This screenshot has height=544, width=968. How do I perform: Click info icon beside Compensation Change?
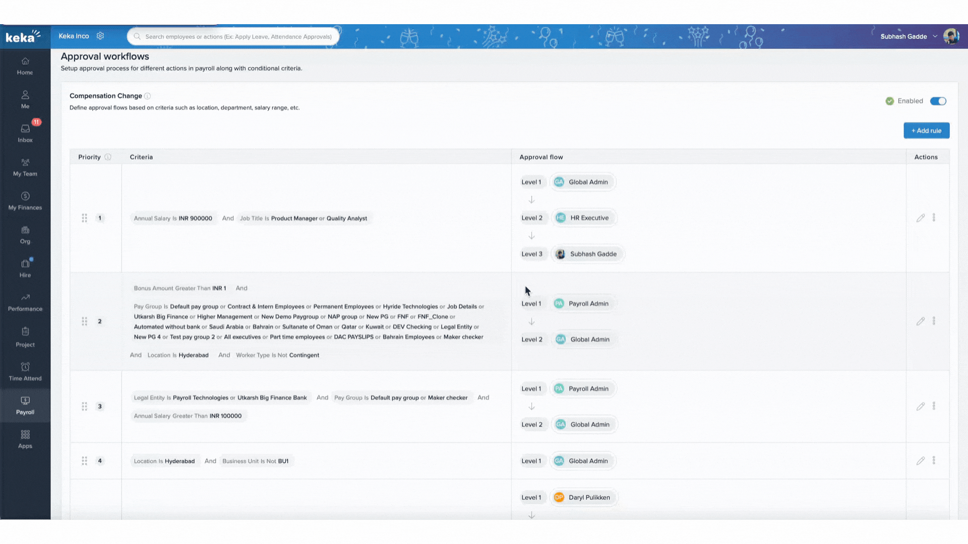pyautogui.click(x=147, y=96)
